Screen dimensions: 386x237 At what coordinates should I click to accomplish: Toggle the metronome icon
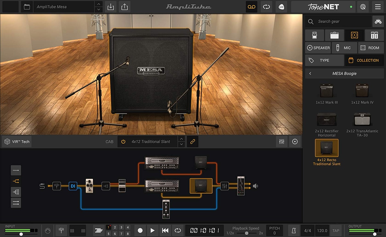[294, 231]
